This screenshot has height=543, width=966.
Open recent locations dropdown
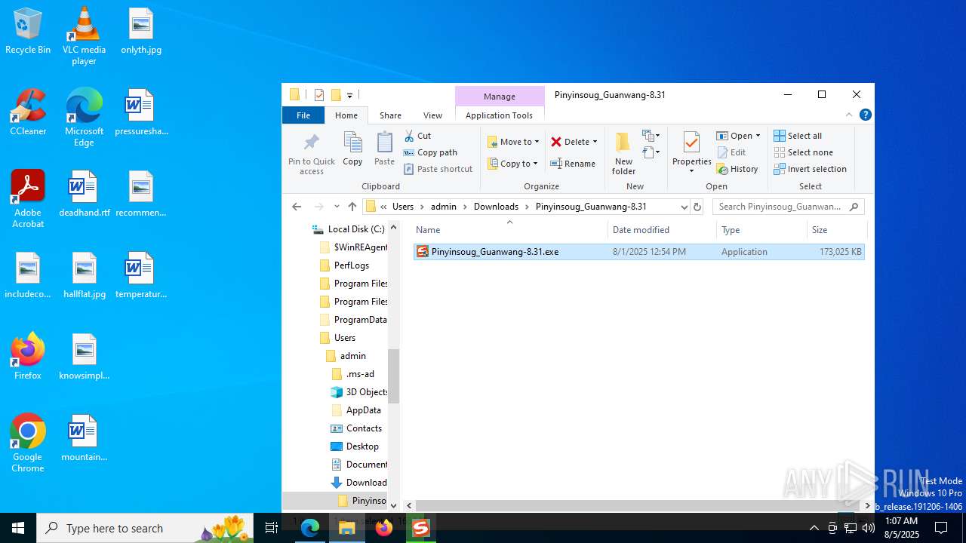click(337, 207)
